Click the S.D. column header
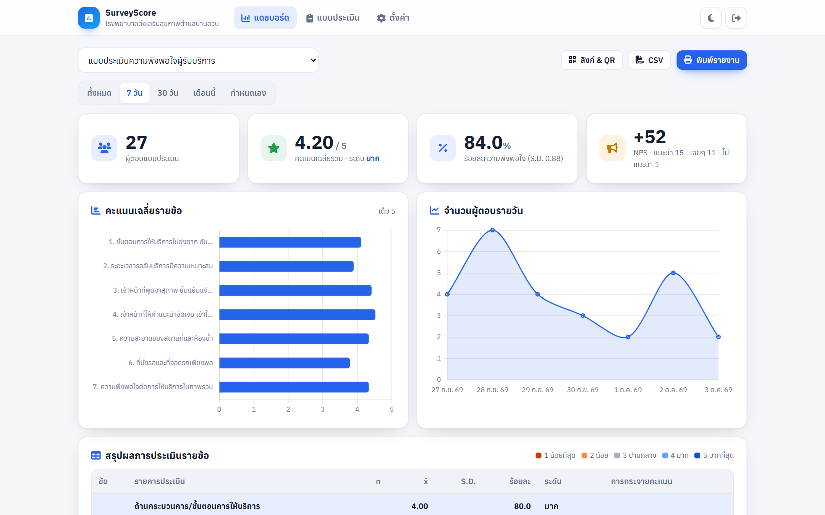This screenshot has width=825, height=515. click(x=468, y=481)
